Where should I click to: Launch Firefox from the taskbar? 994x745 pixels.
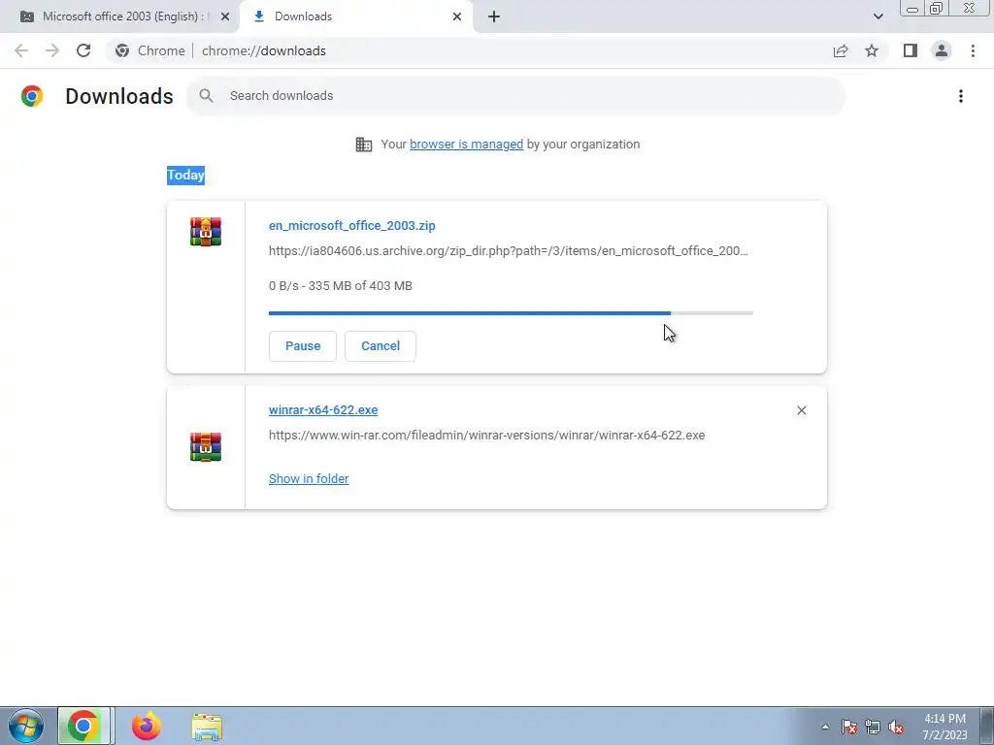click(147, 726)
